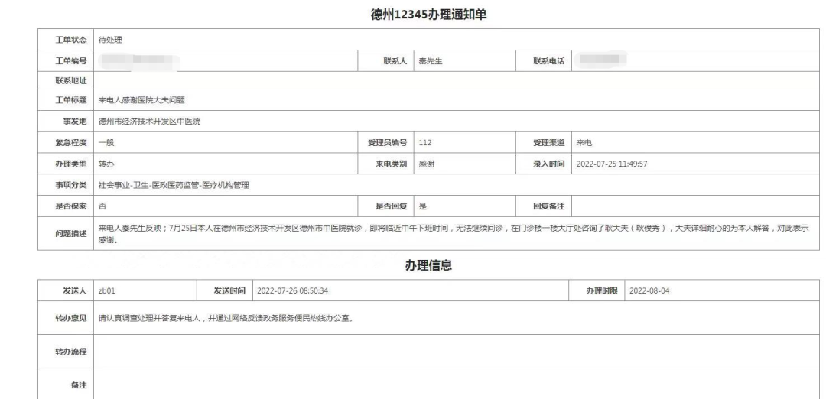Click the 是否保密 value 否
The image size is (826, 399).
coord(102,206)
